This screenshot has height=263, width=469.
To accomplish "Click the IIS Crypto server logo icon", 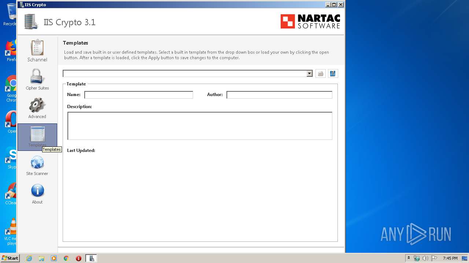I will tap(32, 22).
